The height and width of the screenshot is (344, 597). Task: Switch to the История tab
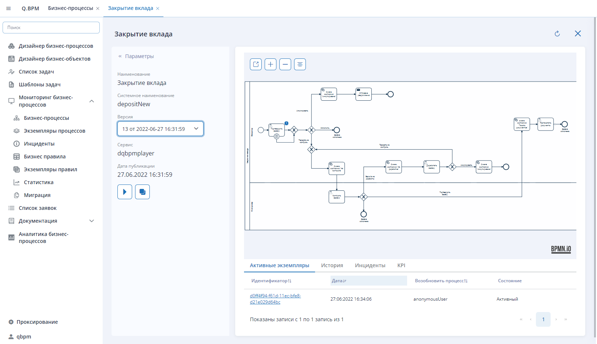coord(332,265)
